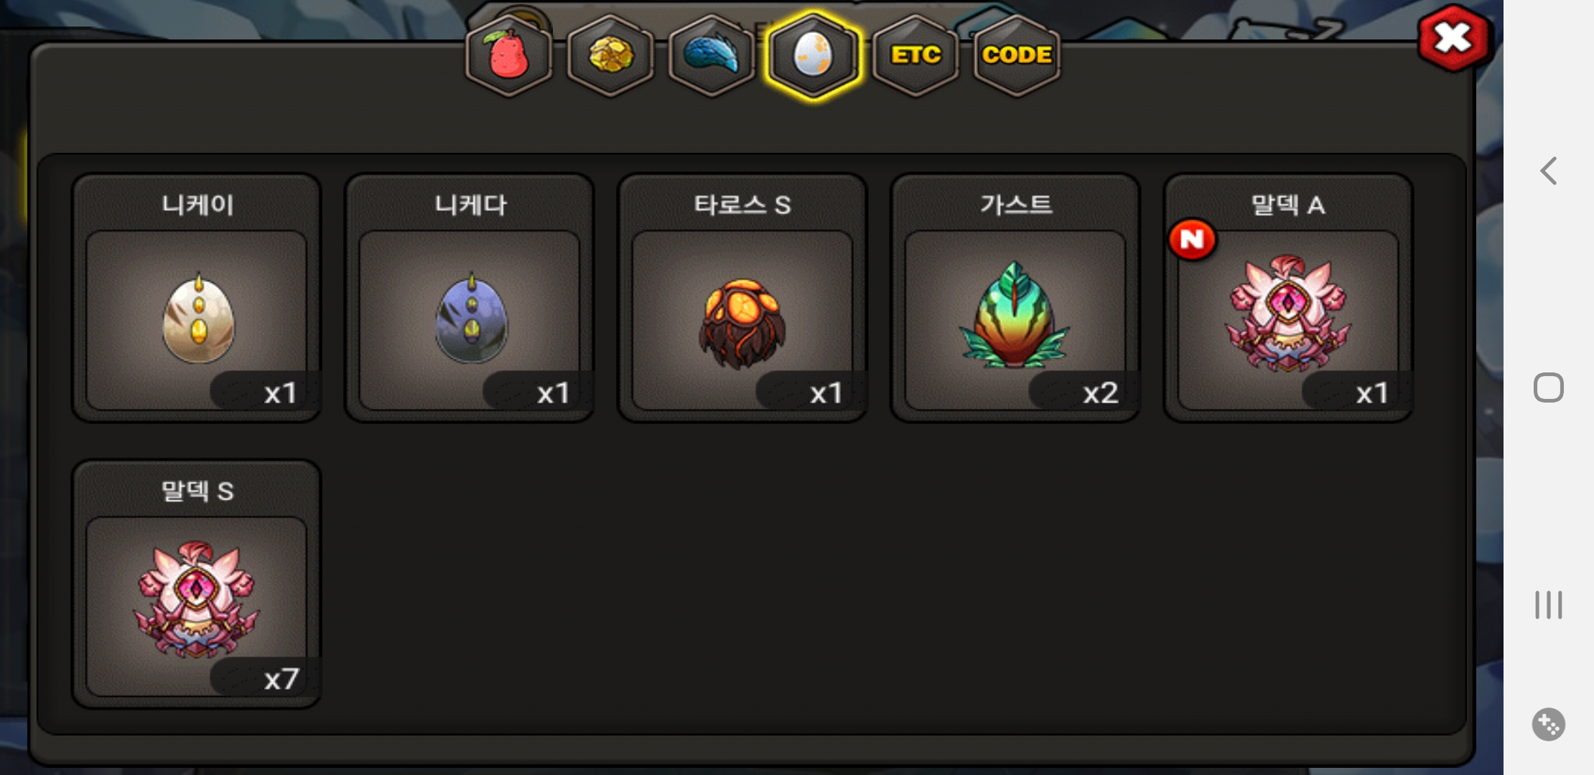Open the ETC tab
The image size is (1594, 775).
(915, 55)
